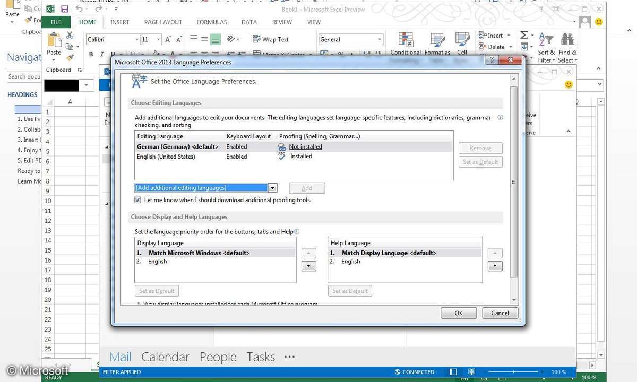This screenshot has width=637, height=382.
Task: Click Cell Styles icon in Excel ribbon
Action: pyautogui.click(x=462, y=40)
